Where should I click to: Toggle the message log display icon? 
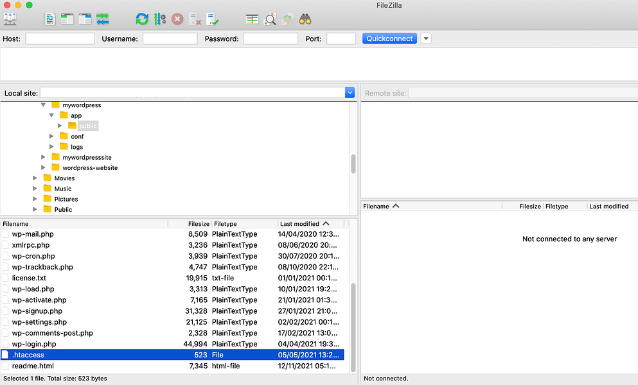50,19
